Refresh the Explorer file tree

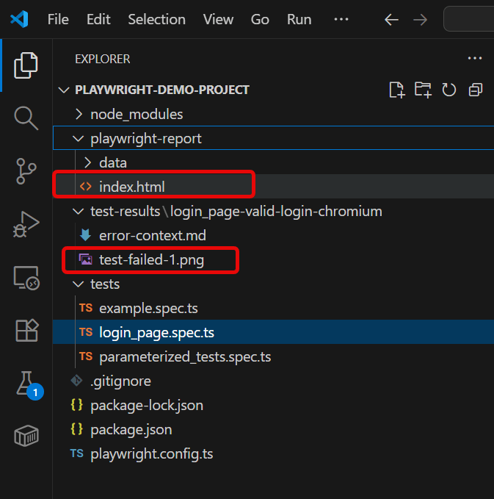tap(449, 90)
